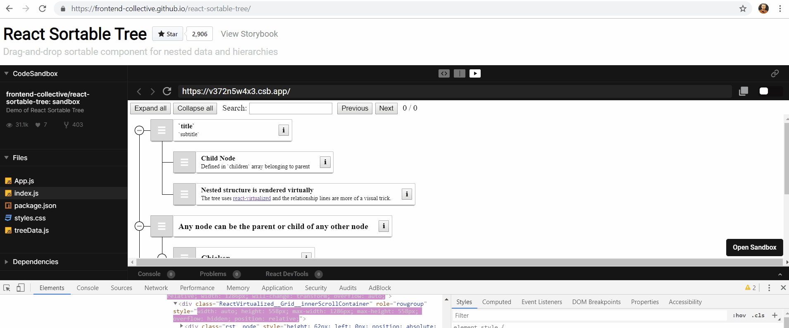Grab drag handle of Nested structure node
The height and width of the screenshot is (328, 789).
[184, 194]
